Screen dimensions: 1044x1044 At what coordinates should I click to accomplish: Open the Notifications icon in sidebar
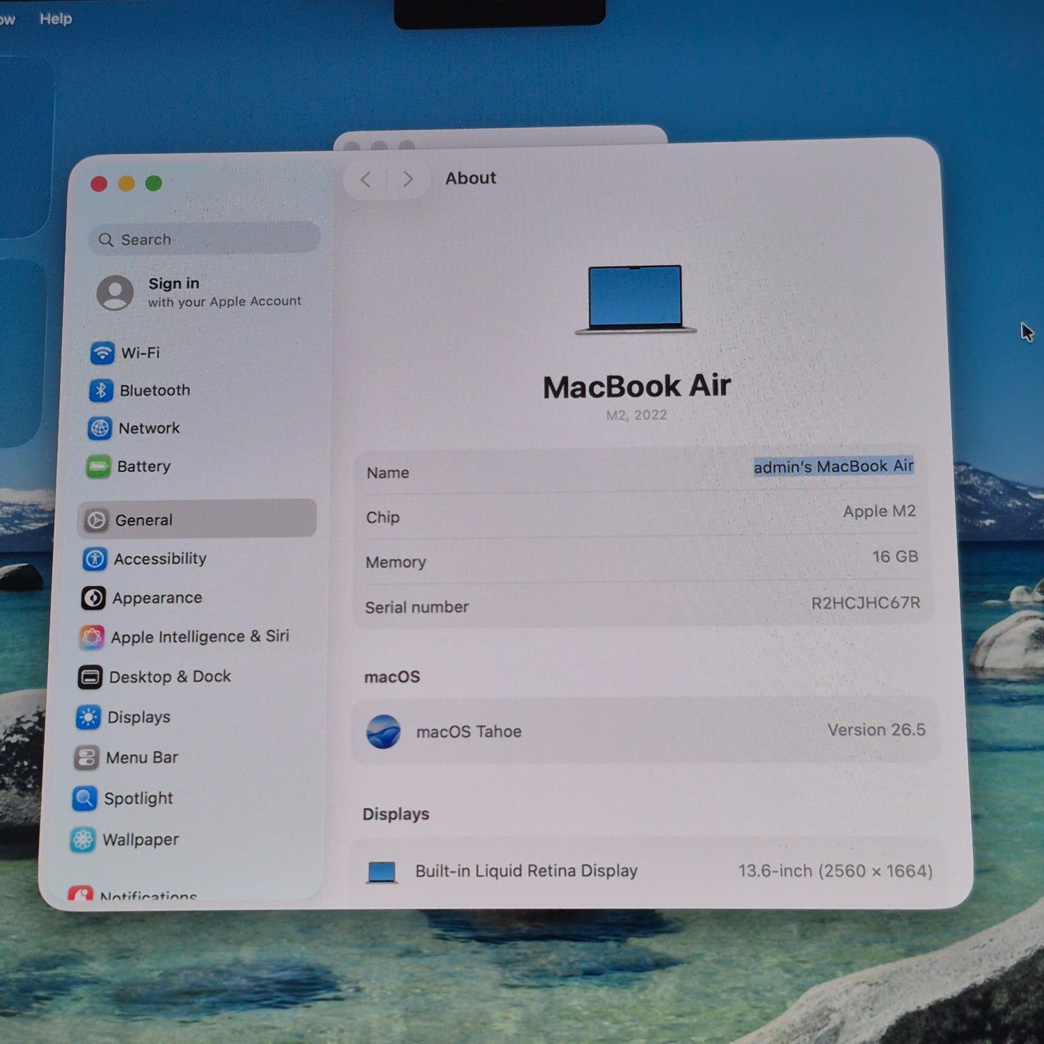click(x=81, y=893)
